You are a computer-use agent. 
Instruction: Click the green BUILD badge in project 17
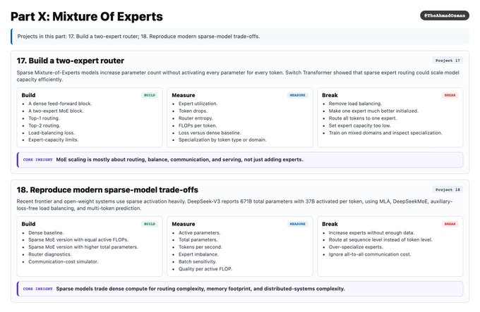tap(150, 95)
